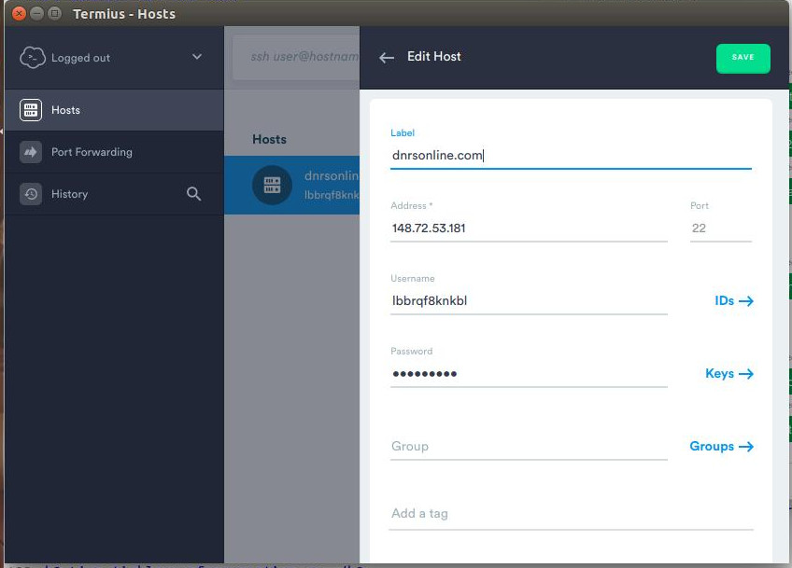Go back using the Edit Host arrow
The width and height of the screenshot is (792, 568).
[x=387, y=58]
